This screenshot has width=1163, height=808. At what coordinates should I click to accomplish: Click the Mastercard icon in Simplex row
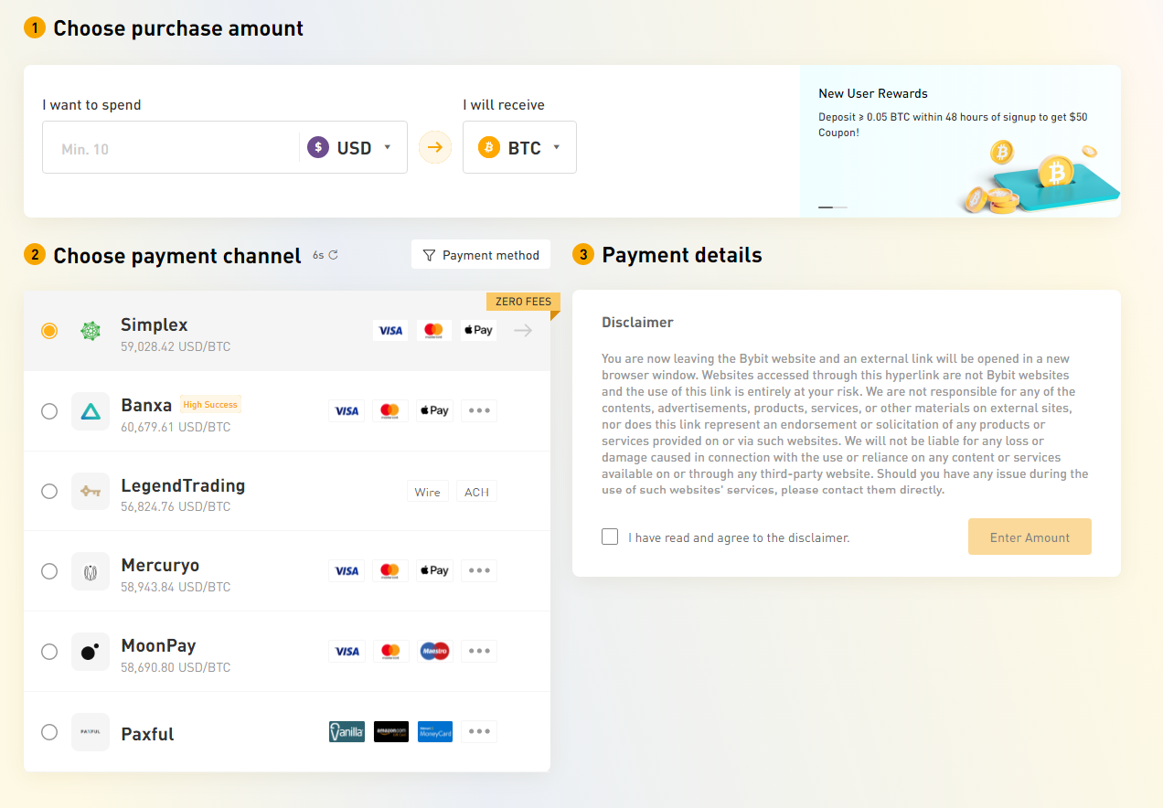(434, 330)
